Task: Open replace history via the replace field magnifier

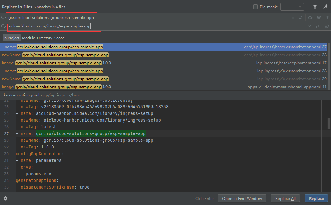Action: tap(4, 26)
